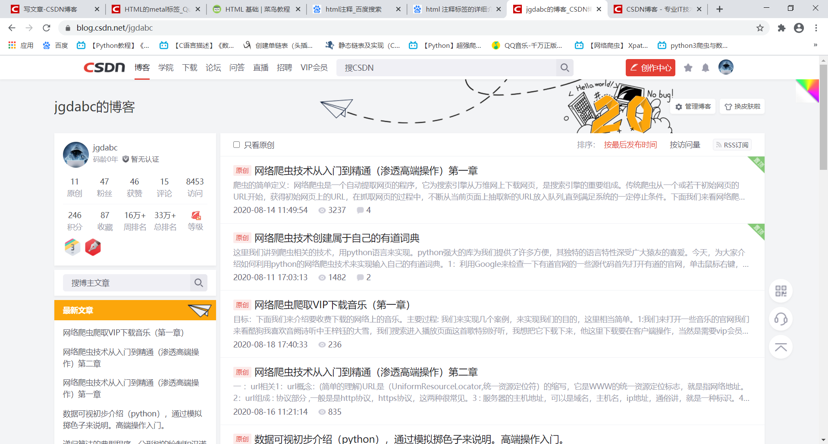Open Chrome three-dot menu
The width and height of the screenshot is (828, 444).
pyautogui.click(x=816, y=28)
